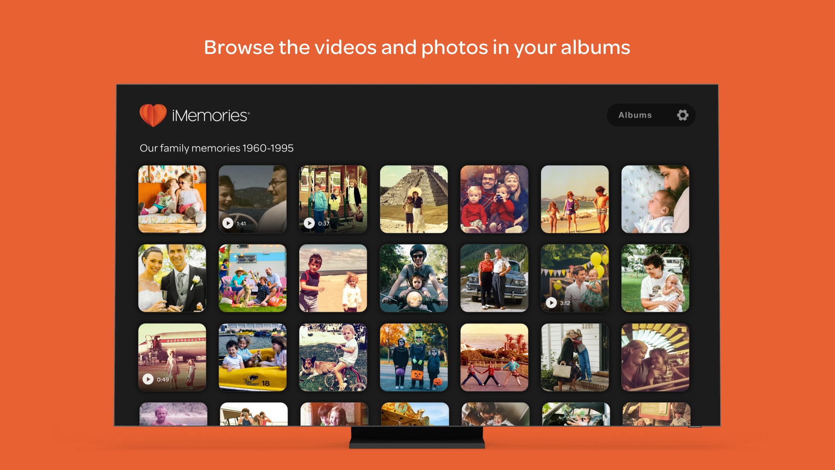
Task: Select the album title Our family memories 1960-1995
Action: (217, 148)
